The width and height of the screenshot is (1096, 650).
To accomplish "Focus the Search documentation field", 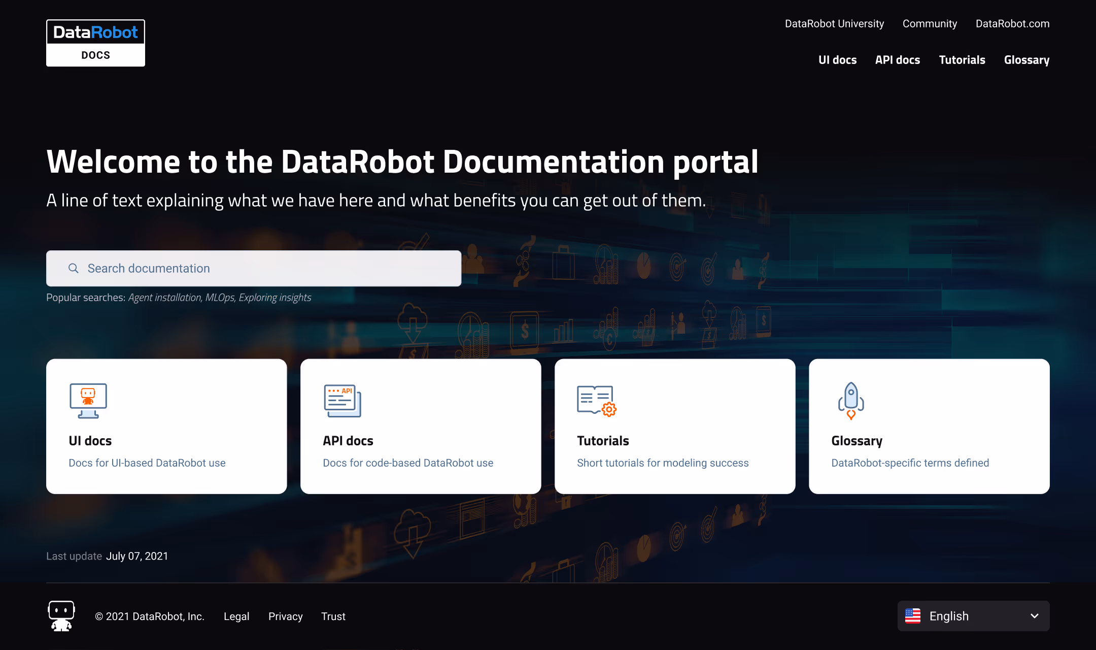I will (254, 268).
